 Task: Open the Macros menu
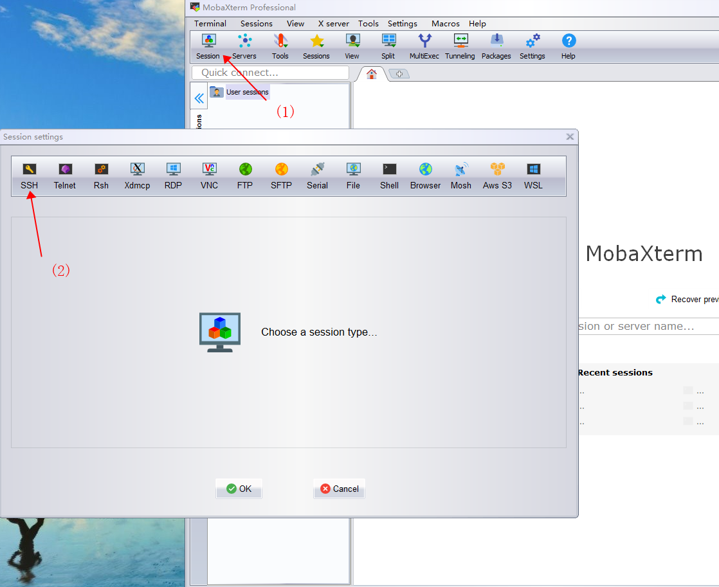pos(445,24)
